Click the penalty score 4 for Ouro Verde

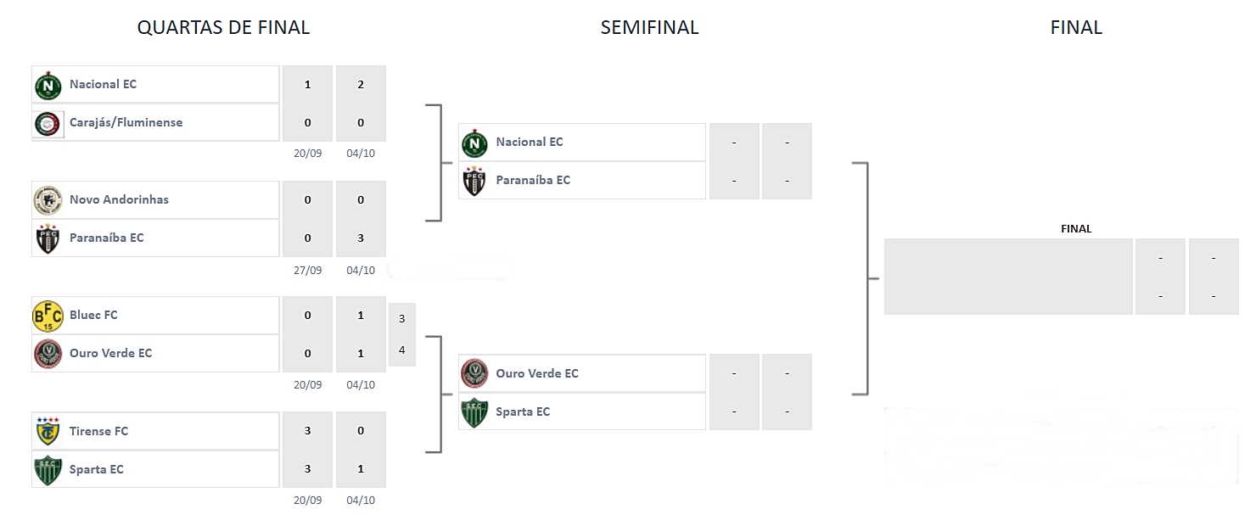pyautogui.click(x=401, y=350)
